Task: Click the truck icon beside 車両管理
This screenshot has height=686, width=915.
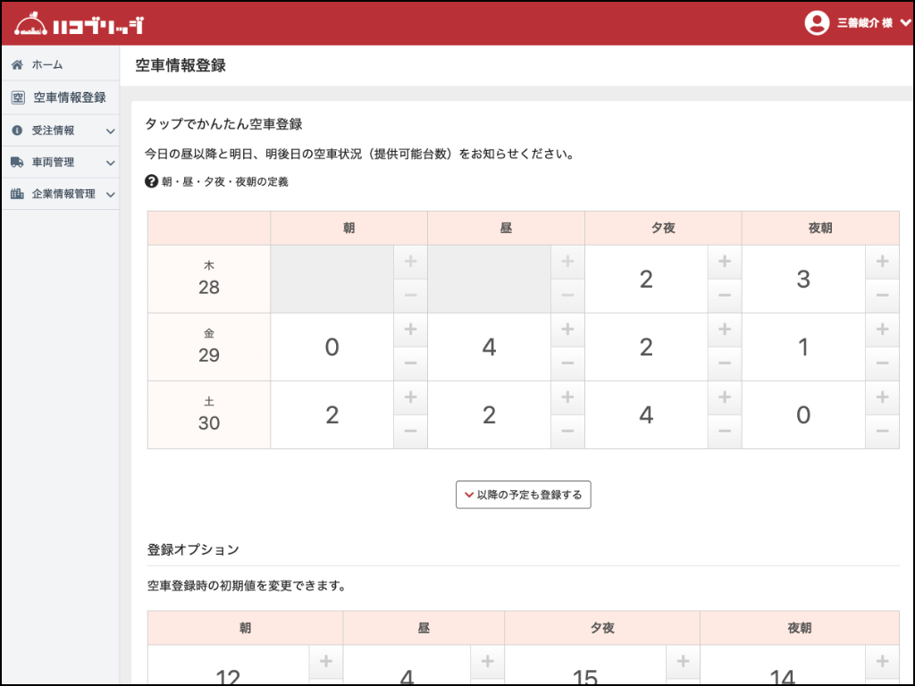Action: 16,162
